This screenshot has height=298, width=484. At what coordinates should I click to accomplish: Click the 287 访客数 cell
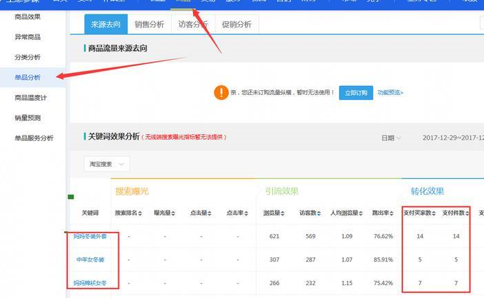pos(311,259)
